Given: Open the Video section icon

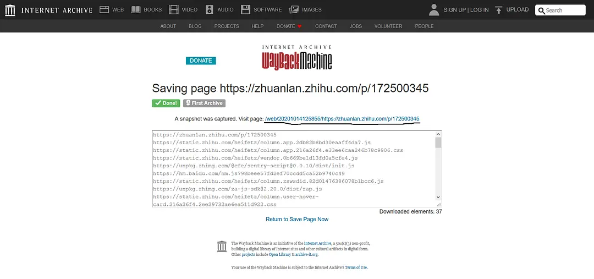Looking at the screenshot, I should (x=174, y=9).
